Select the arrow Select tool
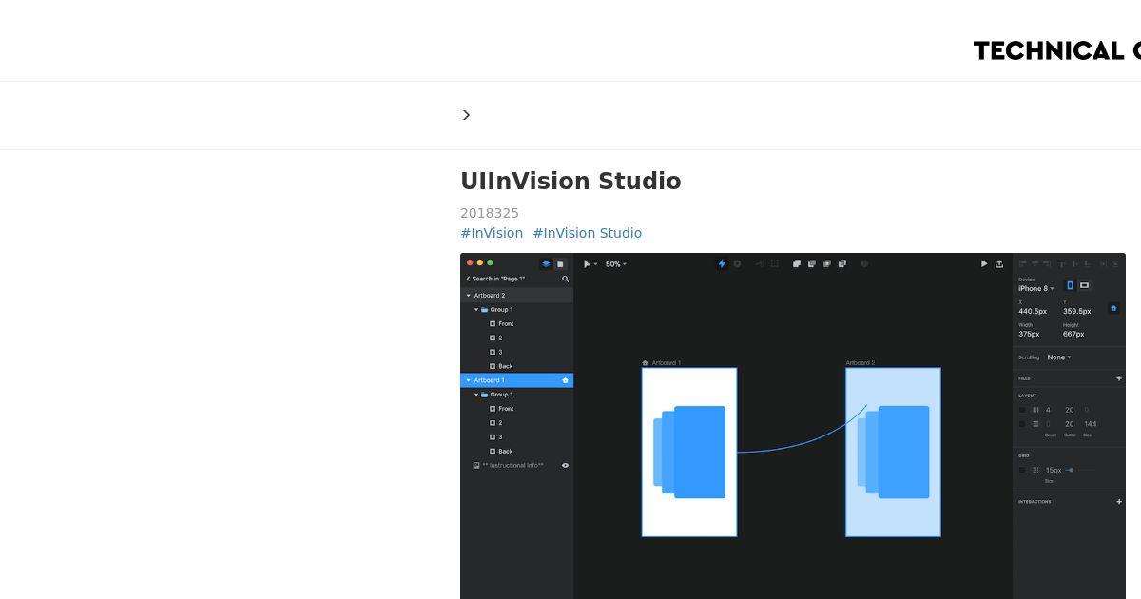This screenshot has height=599, width=1141. pyautogui.click(x=587, y=263)
